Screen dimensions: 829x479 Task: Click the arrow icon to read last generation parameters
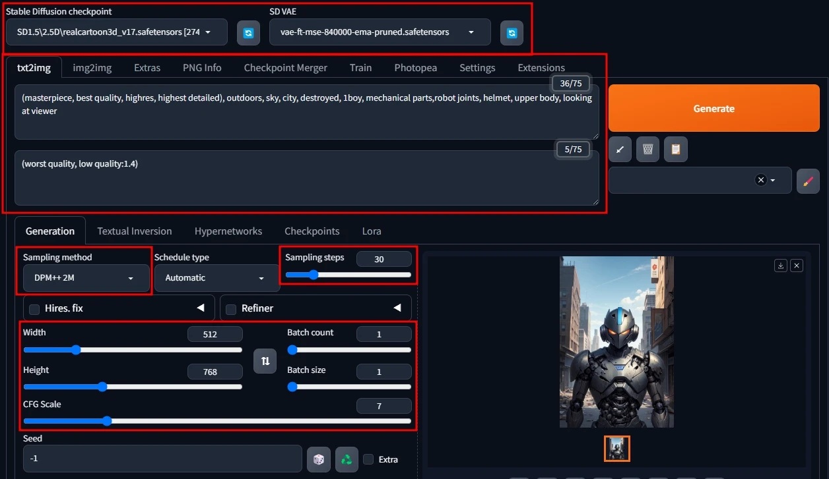point(620,150)
